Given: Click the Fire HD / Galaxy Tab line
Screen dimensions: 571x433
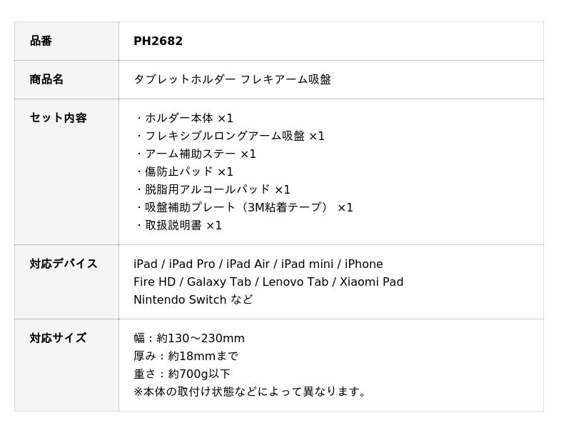Looking at the screenshot, I should tap(268, 282).
